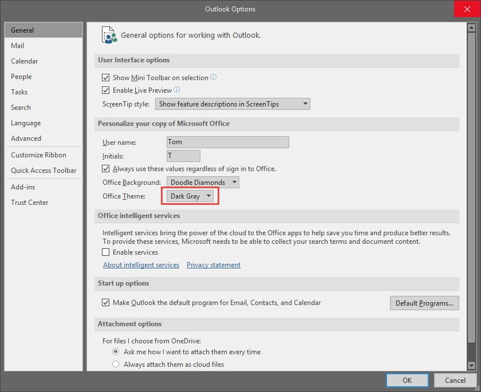Toggle Enable Live Preview checkbox
The width and height of the screenshot is (481, 392).
(105, 90)
